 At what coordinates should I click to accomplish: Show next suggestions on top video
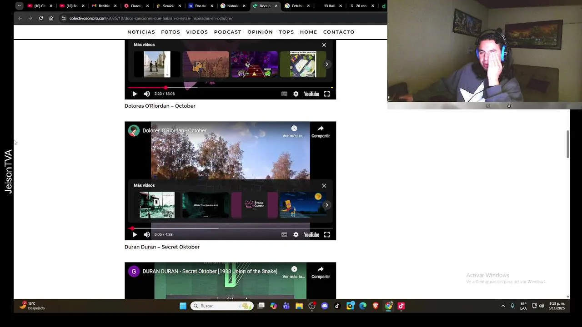click(x=326, y=64)
